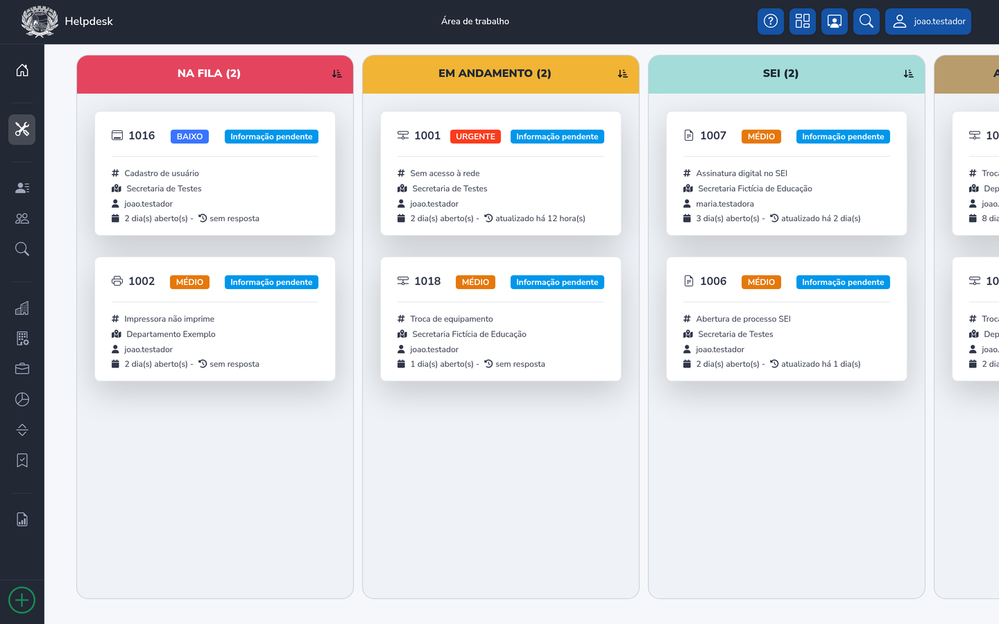Viewport: 999px width, 624px height.
Task: Sort the NA FILA column
Action: 337,73
